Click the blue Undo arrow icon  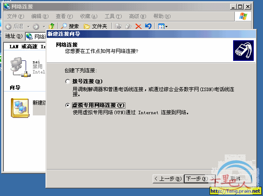tap(148, 26)
